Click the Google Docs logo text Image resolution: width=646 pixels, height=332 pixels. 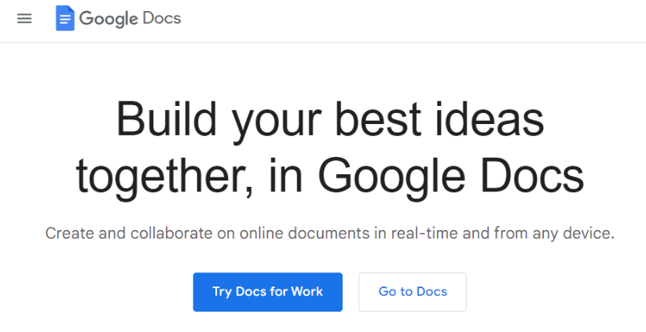[x=130, y=19]
